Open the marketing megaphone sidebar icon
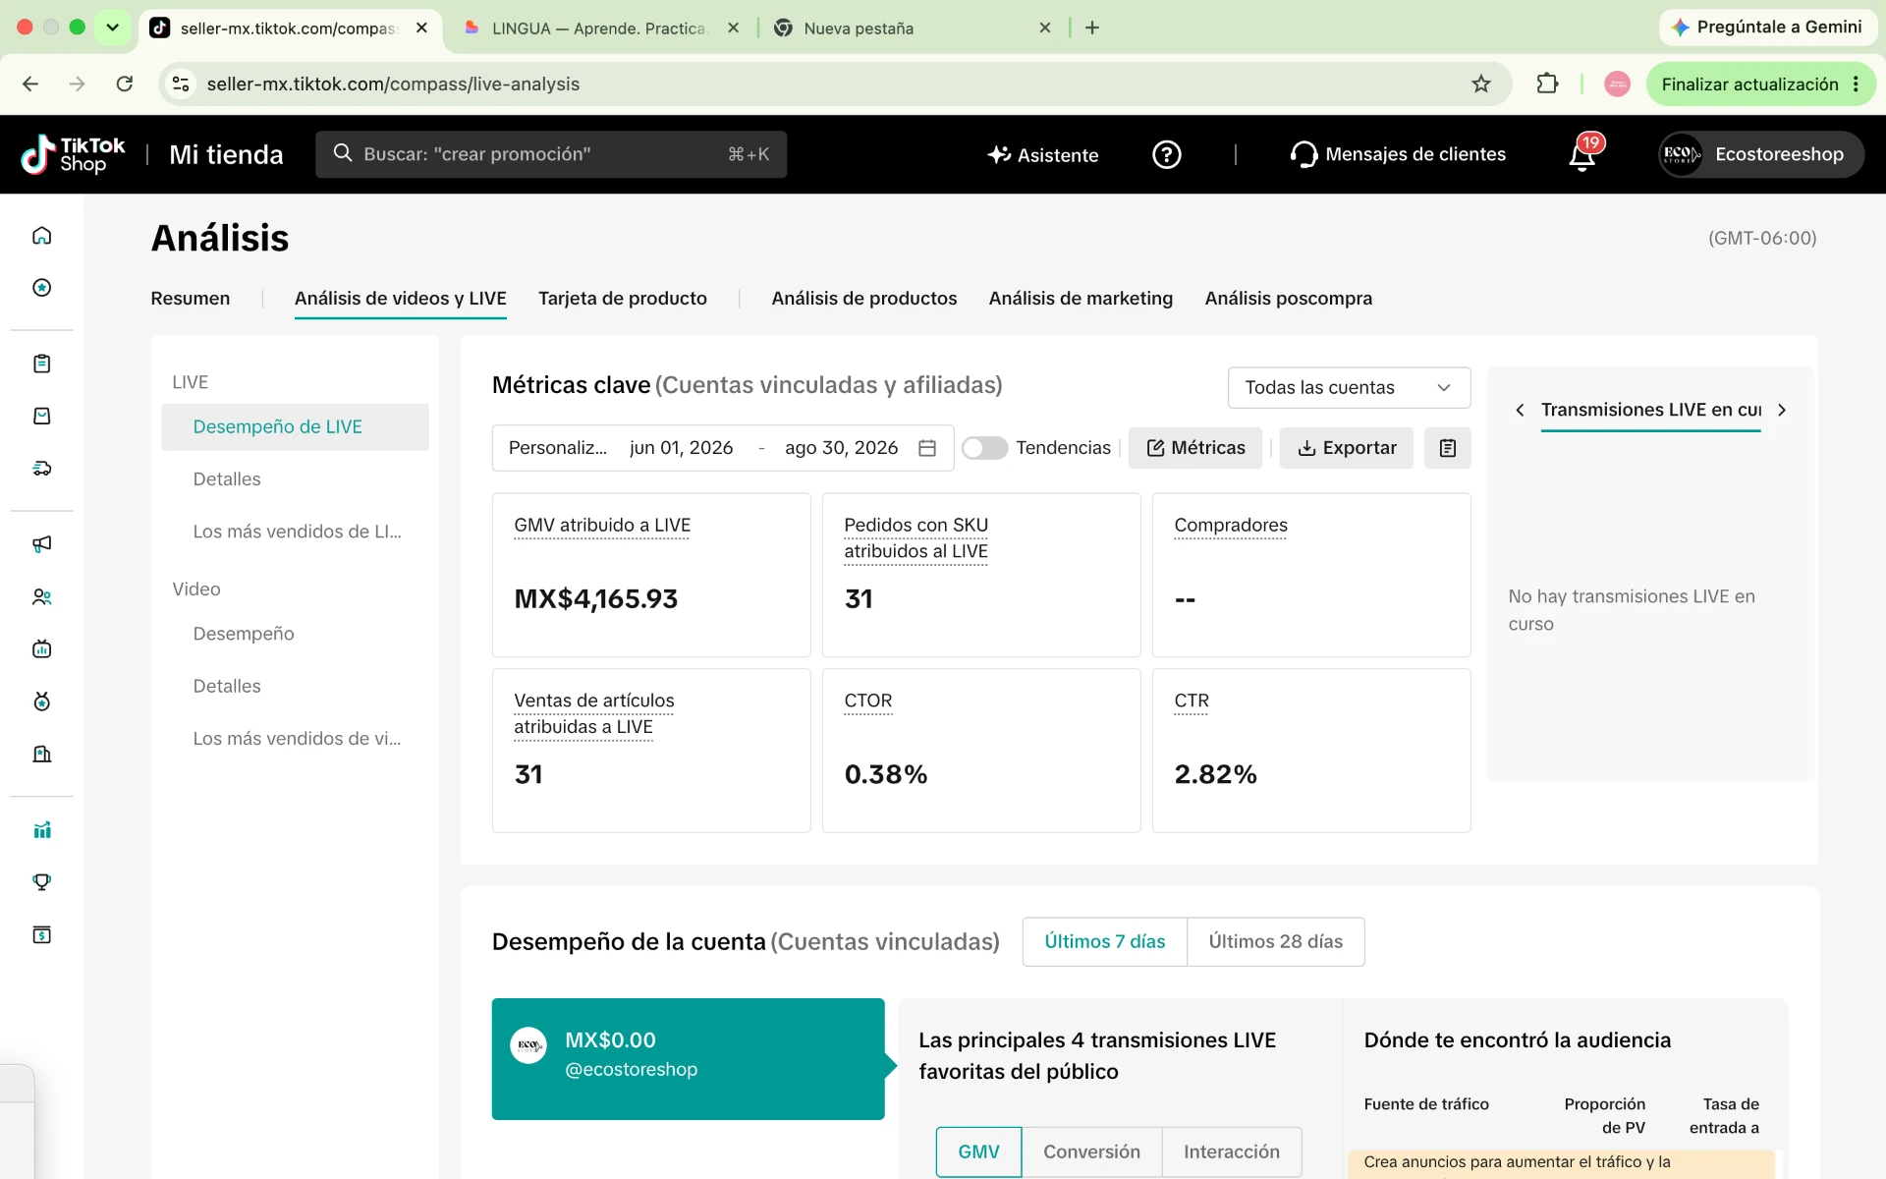The image size is (1886, 1179). click(41, 544)
